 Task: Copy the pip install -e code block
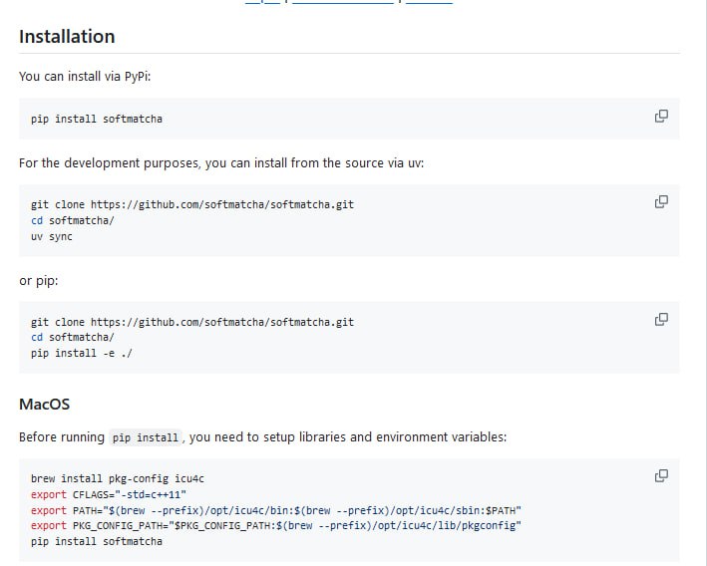point(660,320)
